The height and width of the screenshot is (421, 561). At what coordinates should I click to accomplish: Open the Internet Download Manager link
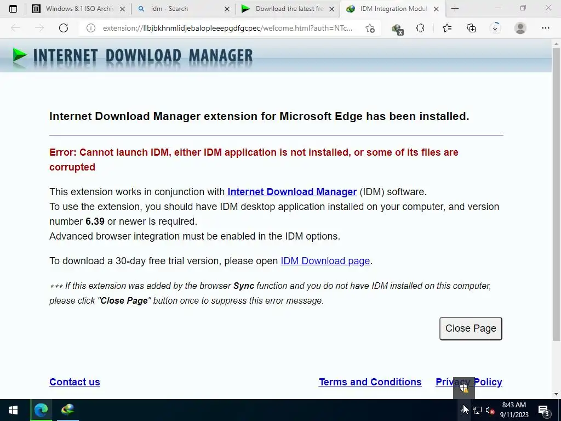click(x=292, y=192)
